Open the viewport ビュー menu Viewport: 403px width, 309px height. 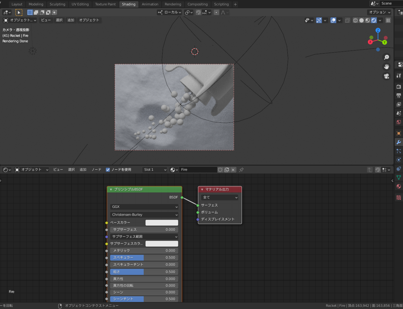tap(46, 20)
